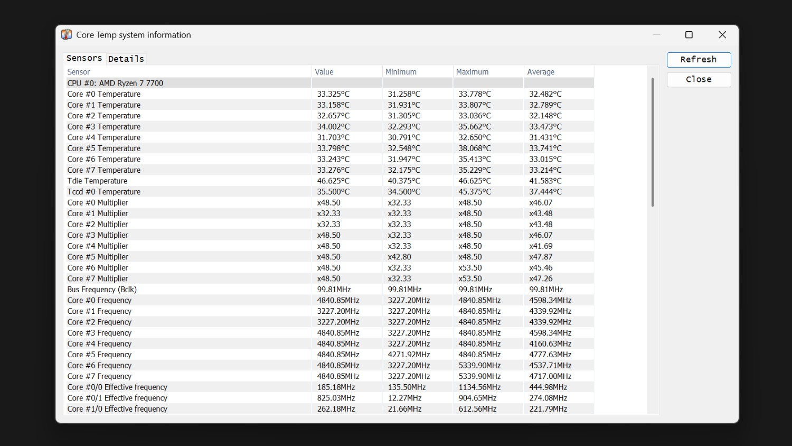Maximize the Core Temp system information window
This screenshot has height=446, width=792.
[x=689, y=35]
